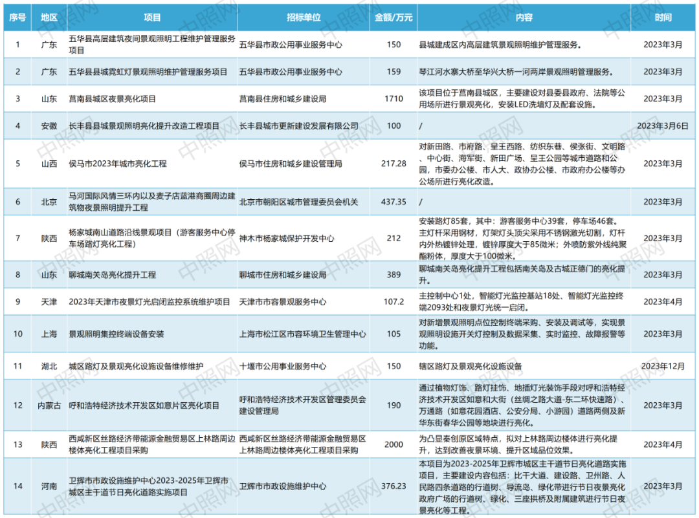The width and height of the screenshot is (699, 518).
Task: Click amount value 159
Action: (394, 72)
